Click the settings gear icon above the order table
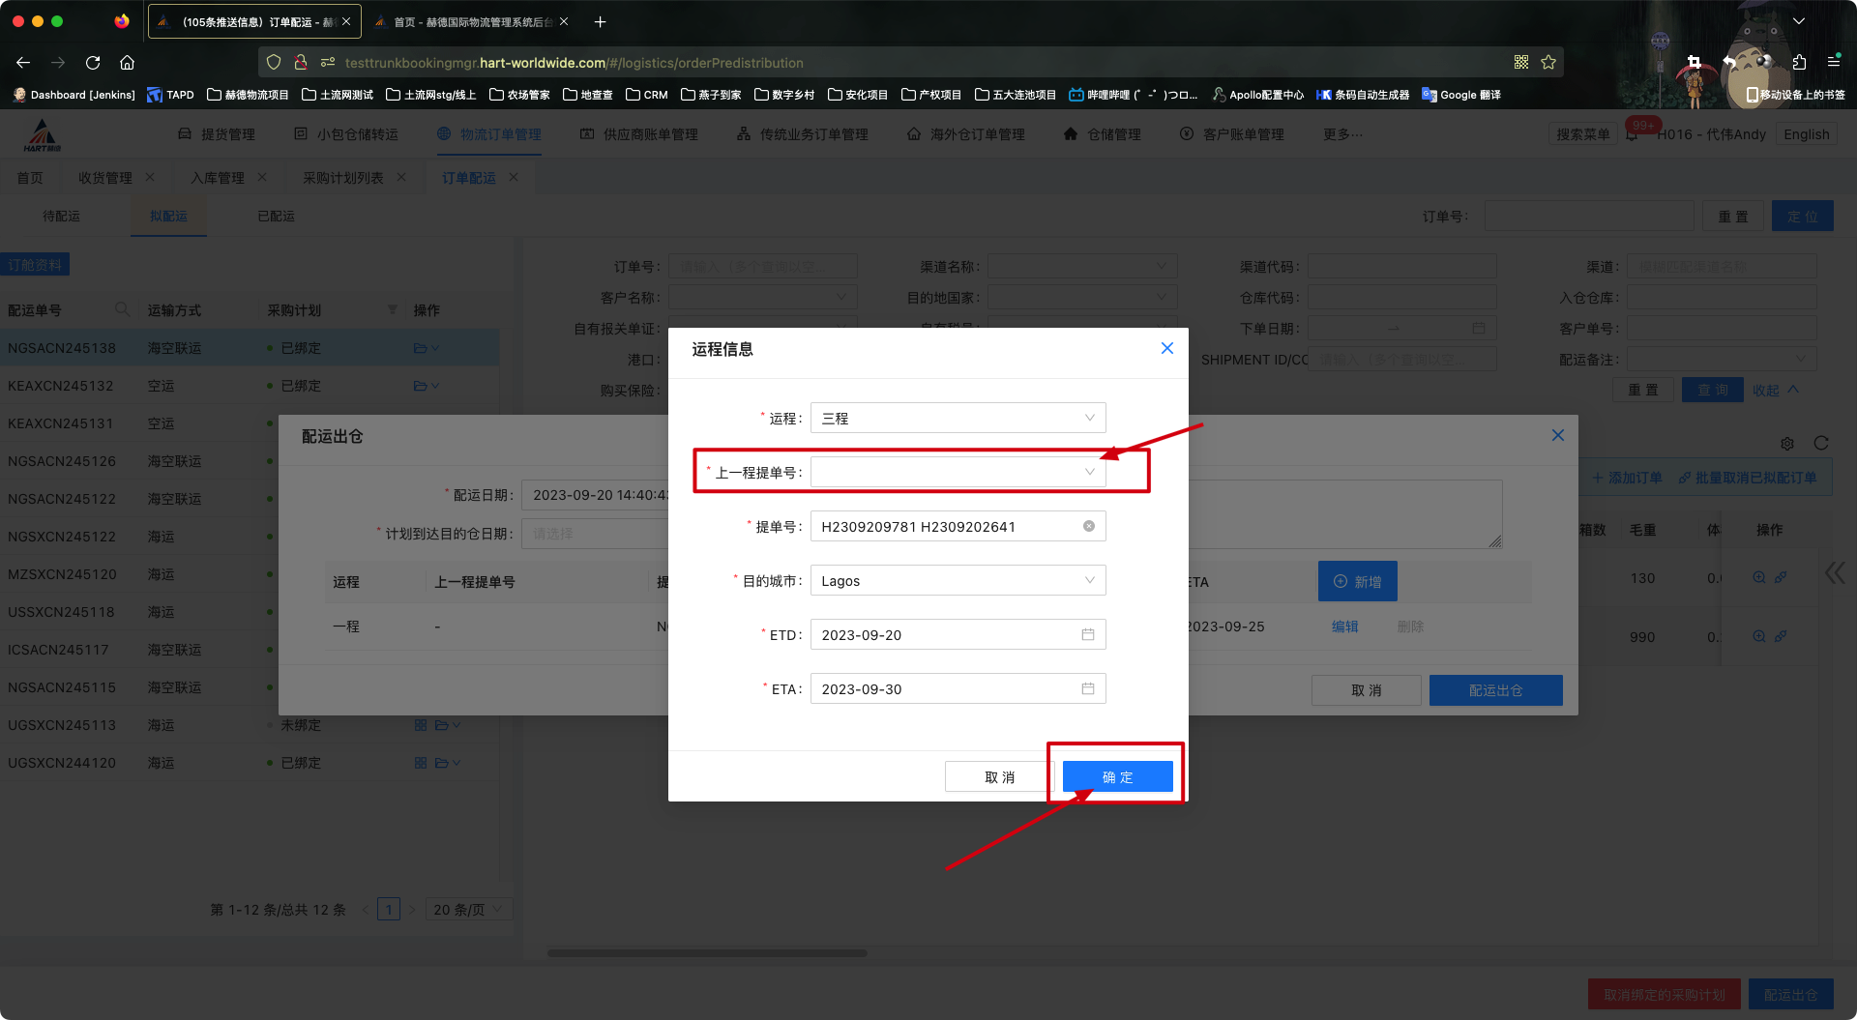The height and width of the screenshot is (1020, 1857). coord(1787,444)
